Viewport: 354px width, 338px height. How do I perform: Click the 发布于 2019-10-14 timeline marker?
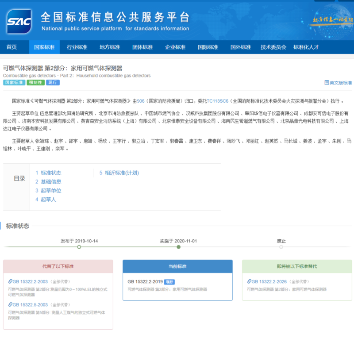click(x=79, y=247)
